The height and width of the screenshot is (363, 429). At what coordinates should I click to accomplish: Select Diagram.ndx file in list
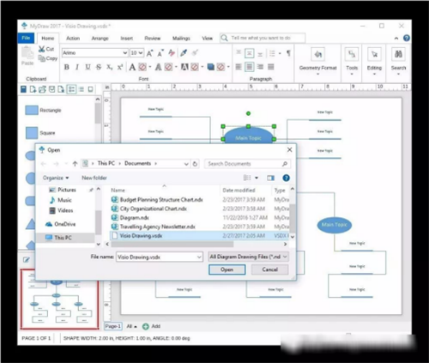coord(135,218)
